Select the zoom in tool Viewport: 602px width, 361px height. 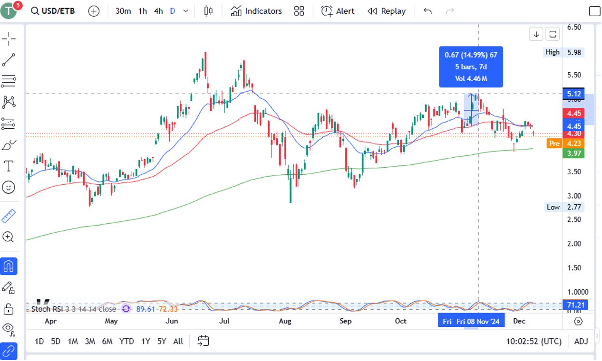coord(9,237)
